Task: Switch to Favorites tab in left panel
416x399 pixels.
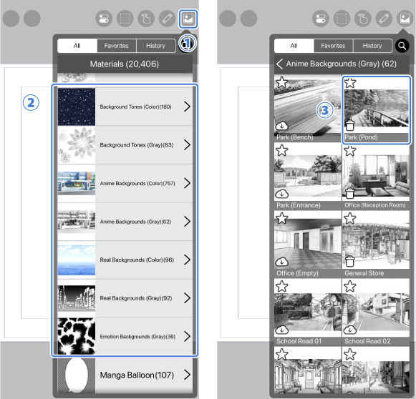Action: click(117, 46)
